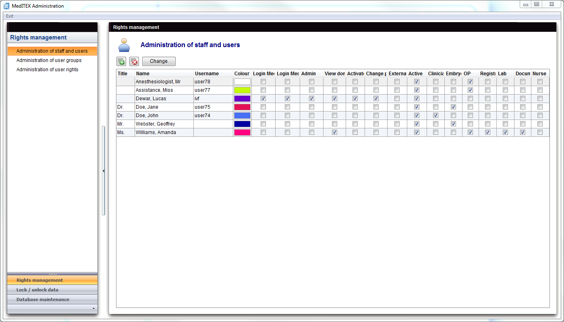564x322 pixels.
Task: Click the red colour swatch for Doe, Jane
Action: pyautogui.click(x=242, y=107)
